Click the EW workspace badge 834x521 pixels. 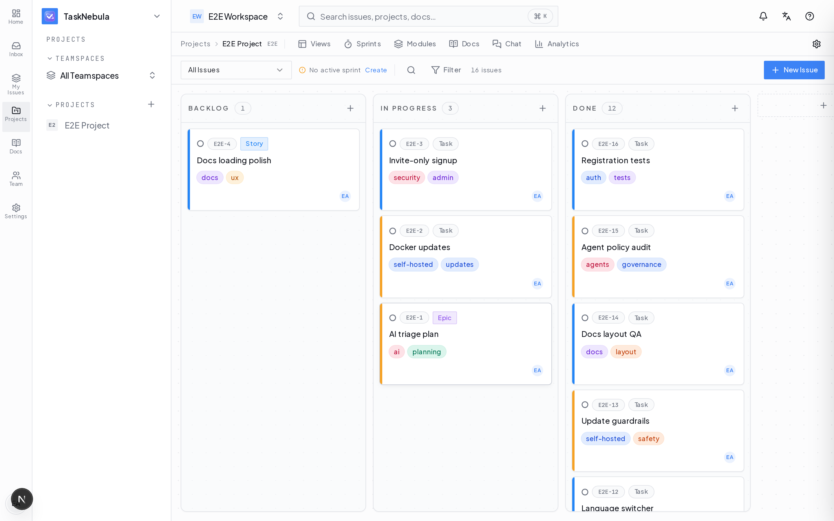[197, 16]
